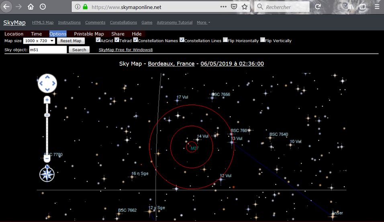Enable Flip Horizontally checkbox
Image resolution: width=384 pixels, height=222 pixels.
225,40
